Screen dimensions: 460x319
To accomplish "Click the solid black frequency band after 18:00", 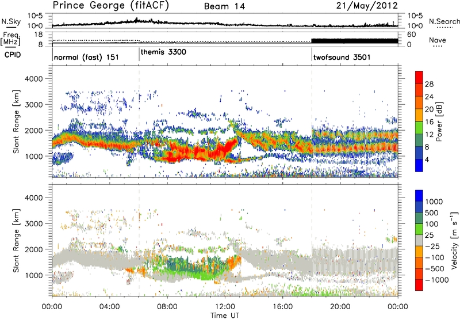I will 354,41.
